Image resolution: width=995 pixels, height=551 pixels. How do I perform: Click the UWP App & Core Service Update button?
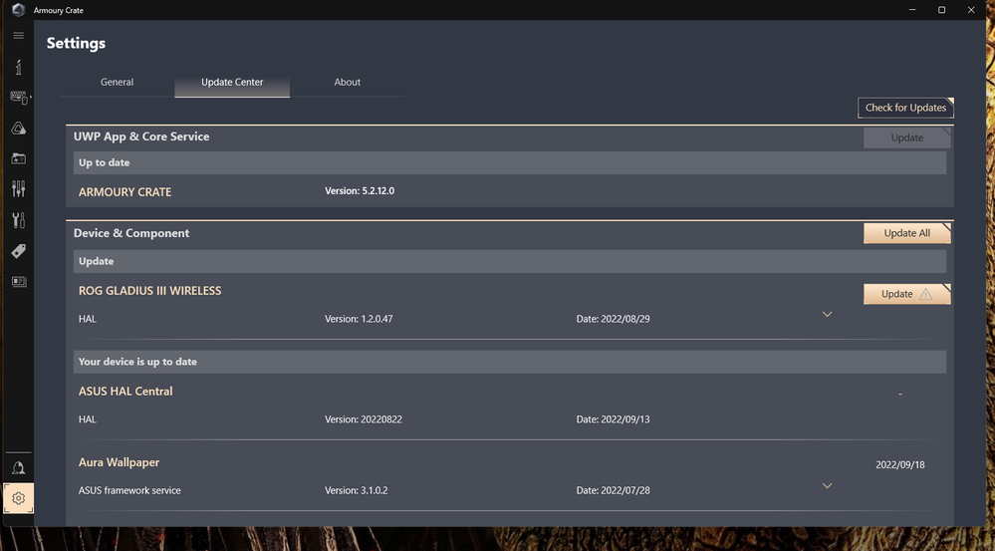tap(906, 138)
